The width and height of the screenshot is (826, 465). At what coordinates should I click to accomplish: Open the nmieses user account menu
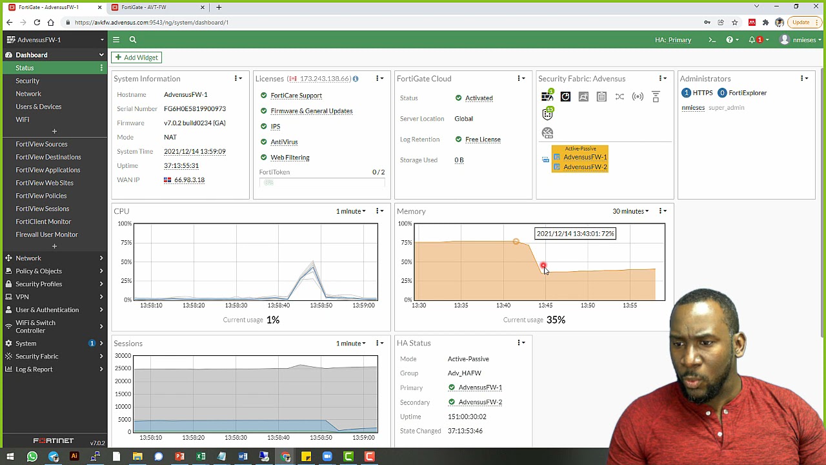[799, 40]
